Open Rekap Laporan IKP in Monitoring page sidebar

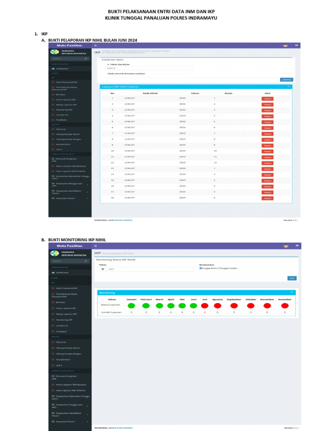[x=66, y=314]
